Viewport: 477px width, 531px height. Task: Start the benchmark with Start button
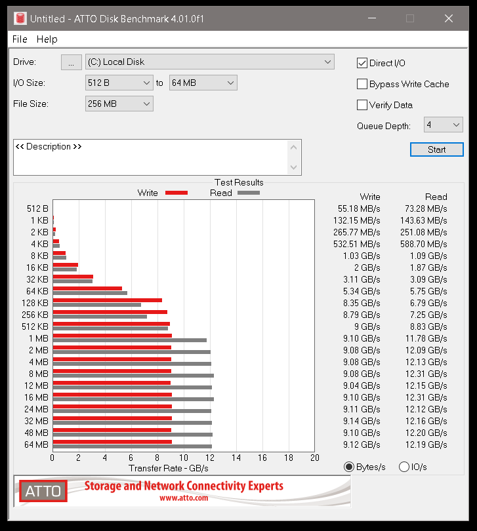pyautogui.click(x=437, y=149)
